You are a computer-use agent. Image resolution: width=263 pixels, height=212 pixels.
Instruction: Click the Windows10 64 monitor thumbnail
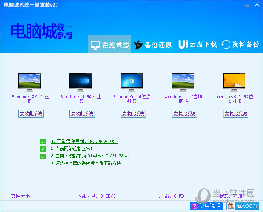point(81,82)
